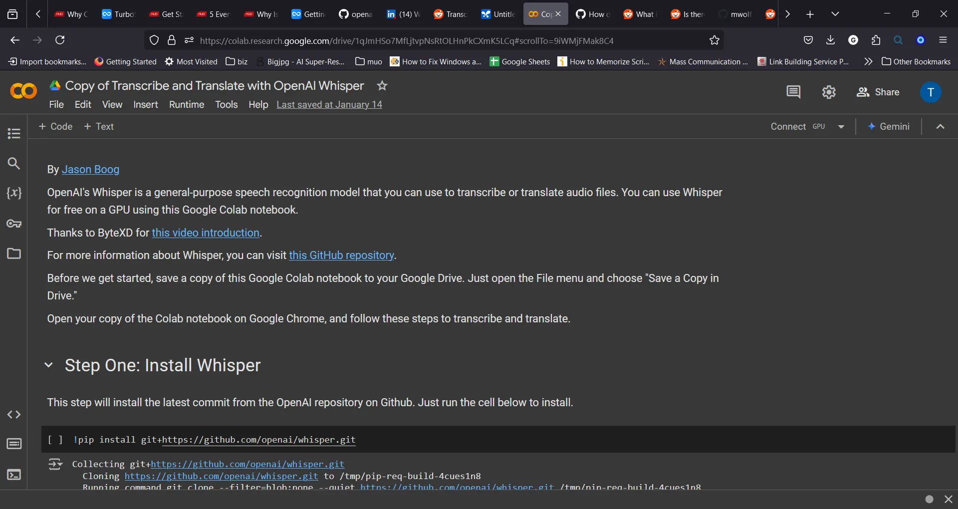958x509 pixels.
Task: Open the secrets key icon
Action: [x=14, y=224]
